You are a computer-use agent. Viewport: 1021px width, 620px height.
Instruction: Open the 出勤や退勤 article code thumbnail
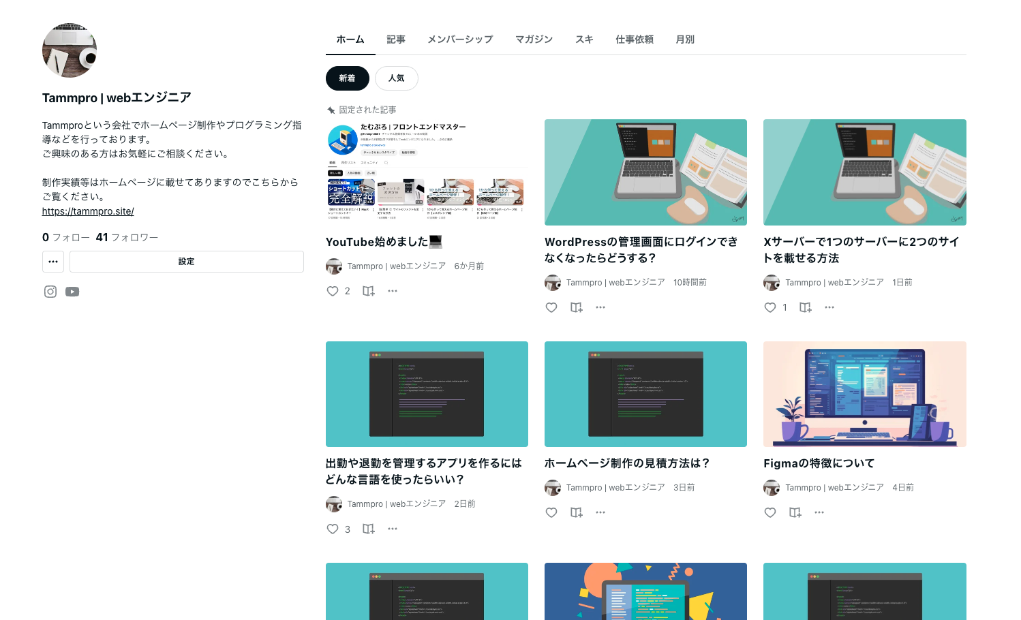point(427,394)
